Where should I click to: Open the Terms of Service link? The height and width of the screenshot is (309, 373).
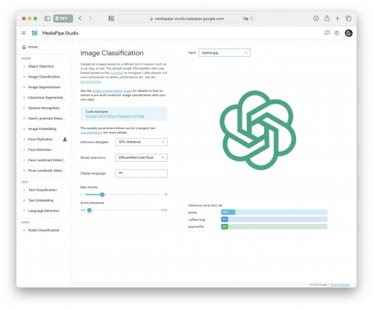tap(340, 284)
